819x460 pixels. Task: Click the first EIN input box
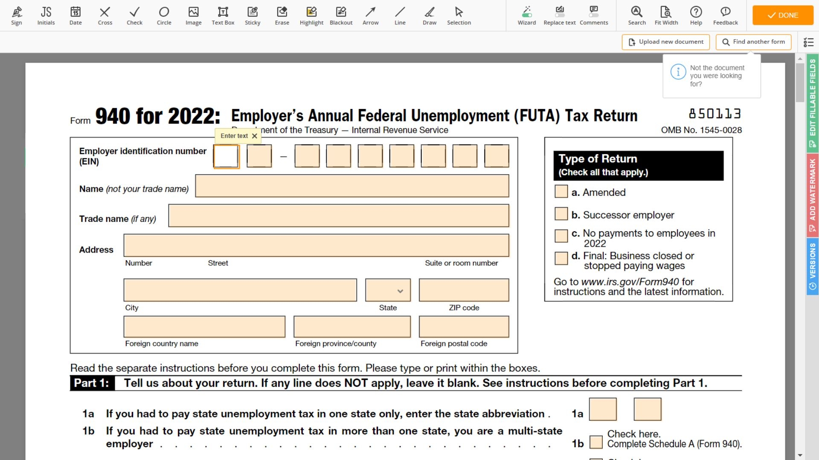226,156
